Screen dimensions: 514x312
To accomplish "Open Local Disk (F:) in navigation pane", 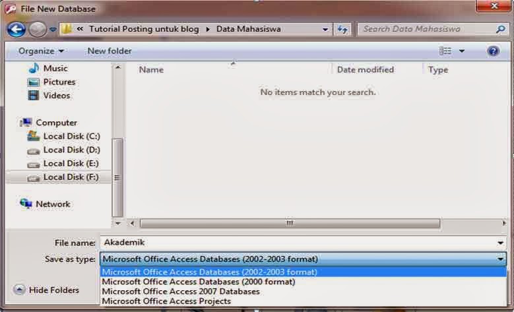I will pos(71,177).
